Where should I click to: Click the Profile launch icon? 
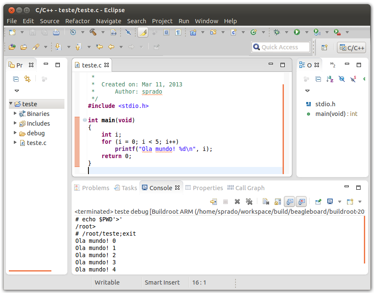click(317, 32)
